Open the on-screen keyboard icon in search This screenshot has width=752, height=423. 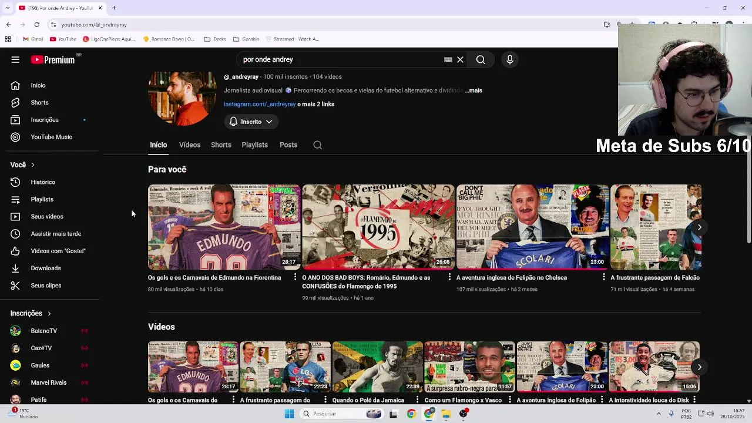[448, 59]
